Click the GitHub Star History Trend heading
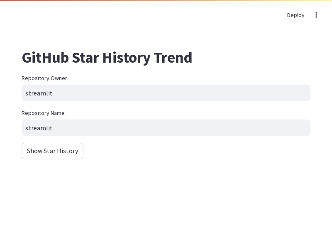332x249 pixels. (107, 58)
